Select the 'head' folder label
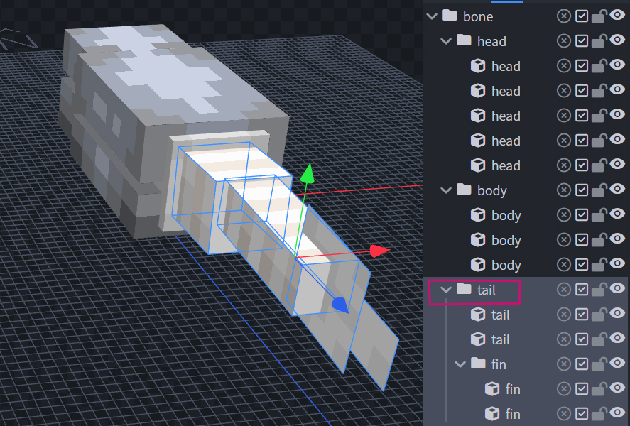This screenshot has width=630, height=426. tap(491, 42)
